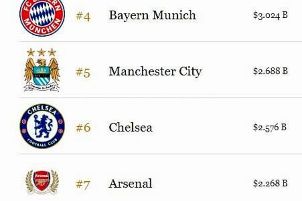Click the #4 rank number

point(83,16)
